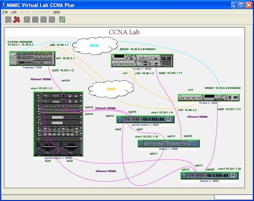Maximize the MIMIC Virtual Lab window

tap(242, 5)
